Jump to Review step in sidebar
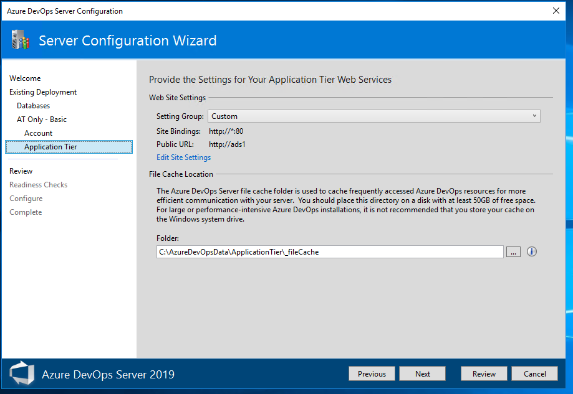 point(21,171)
